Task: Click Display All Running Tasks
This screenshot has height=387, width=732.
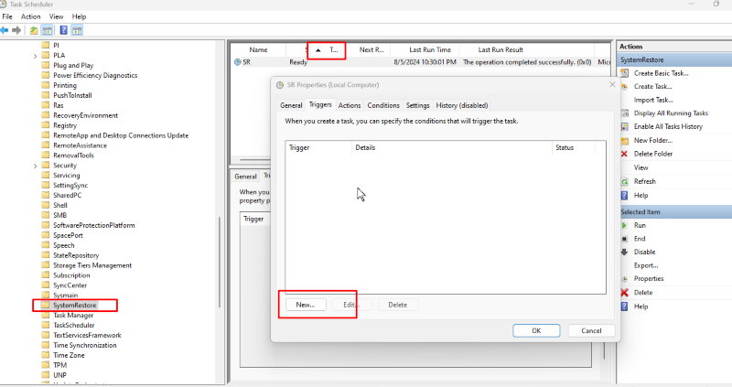Action: (x=668, y=113)
